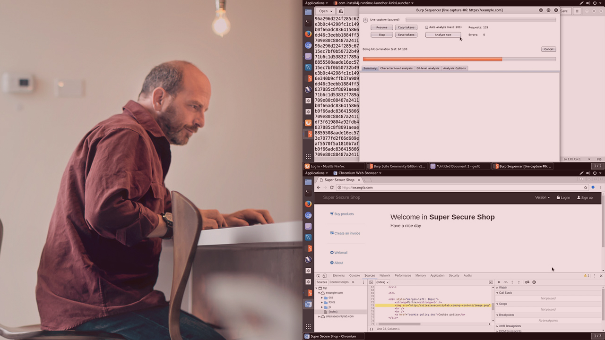The image size is (605, 340).
Task: Open the Chromium three-dot menu
Action: point(601,187)
